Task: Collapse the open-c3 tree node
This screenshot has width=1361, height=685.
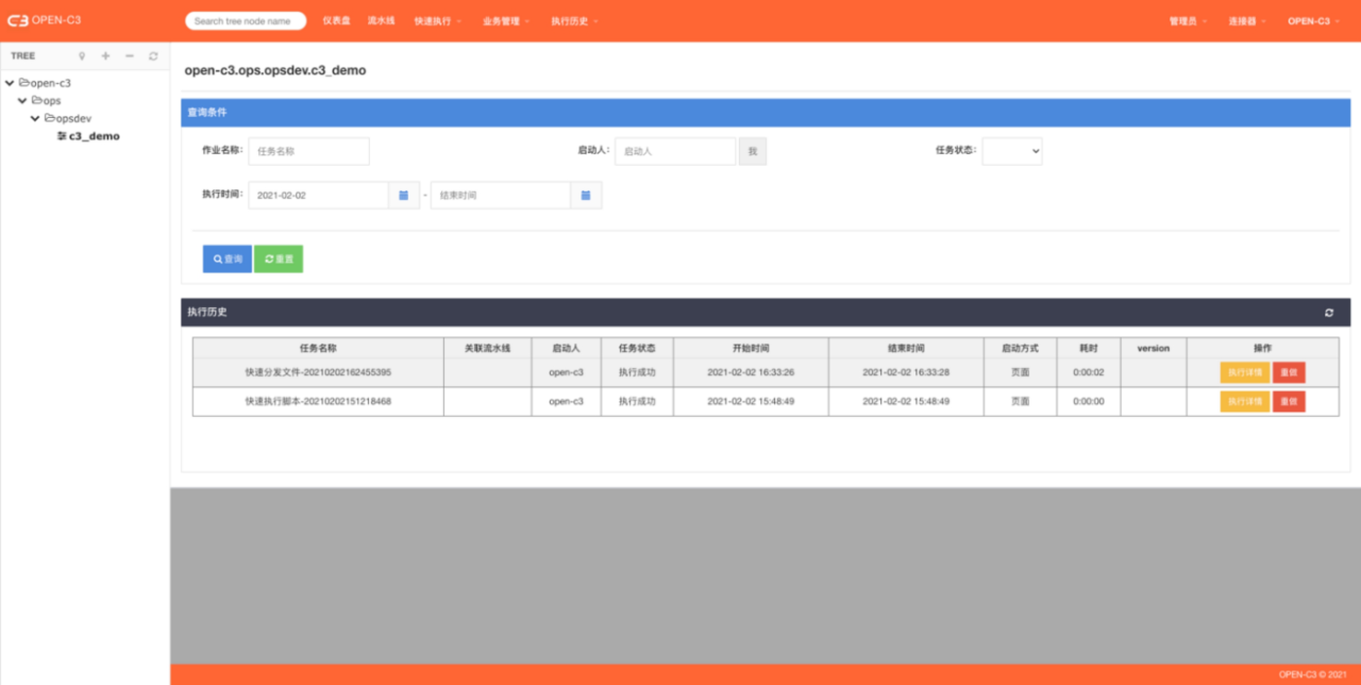Action: click(10, 83)
